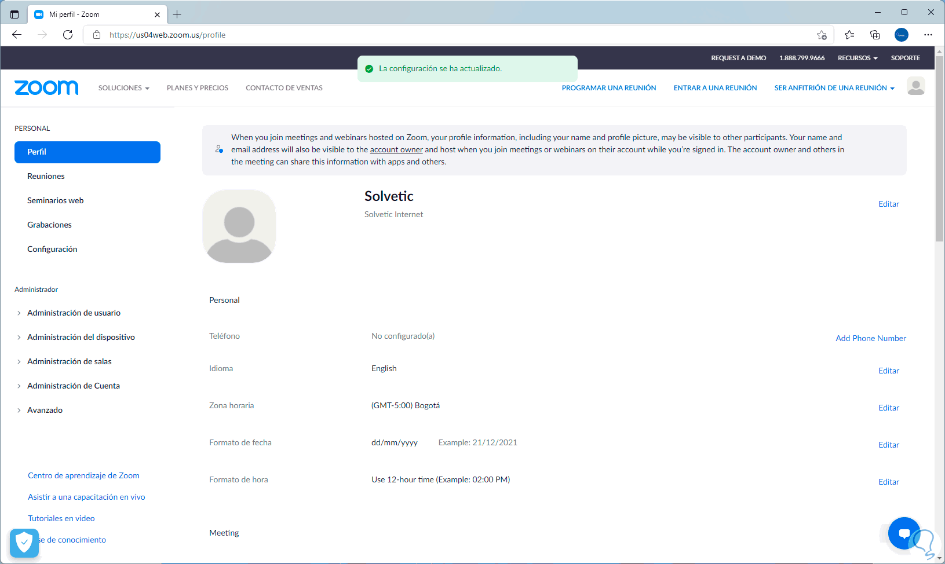Open the chat support bubble
The image size is (945, 564).
click(904, 533)
